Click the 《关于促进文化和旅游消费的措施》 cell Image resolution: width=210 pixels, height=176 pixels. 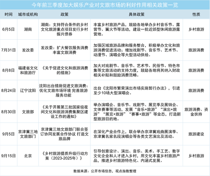(x=64, y=70)
